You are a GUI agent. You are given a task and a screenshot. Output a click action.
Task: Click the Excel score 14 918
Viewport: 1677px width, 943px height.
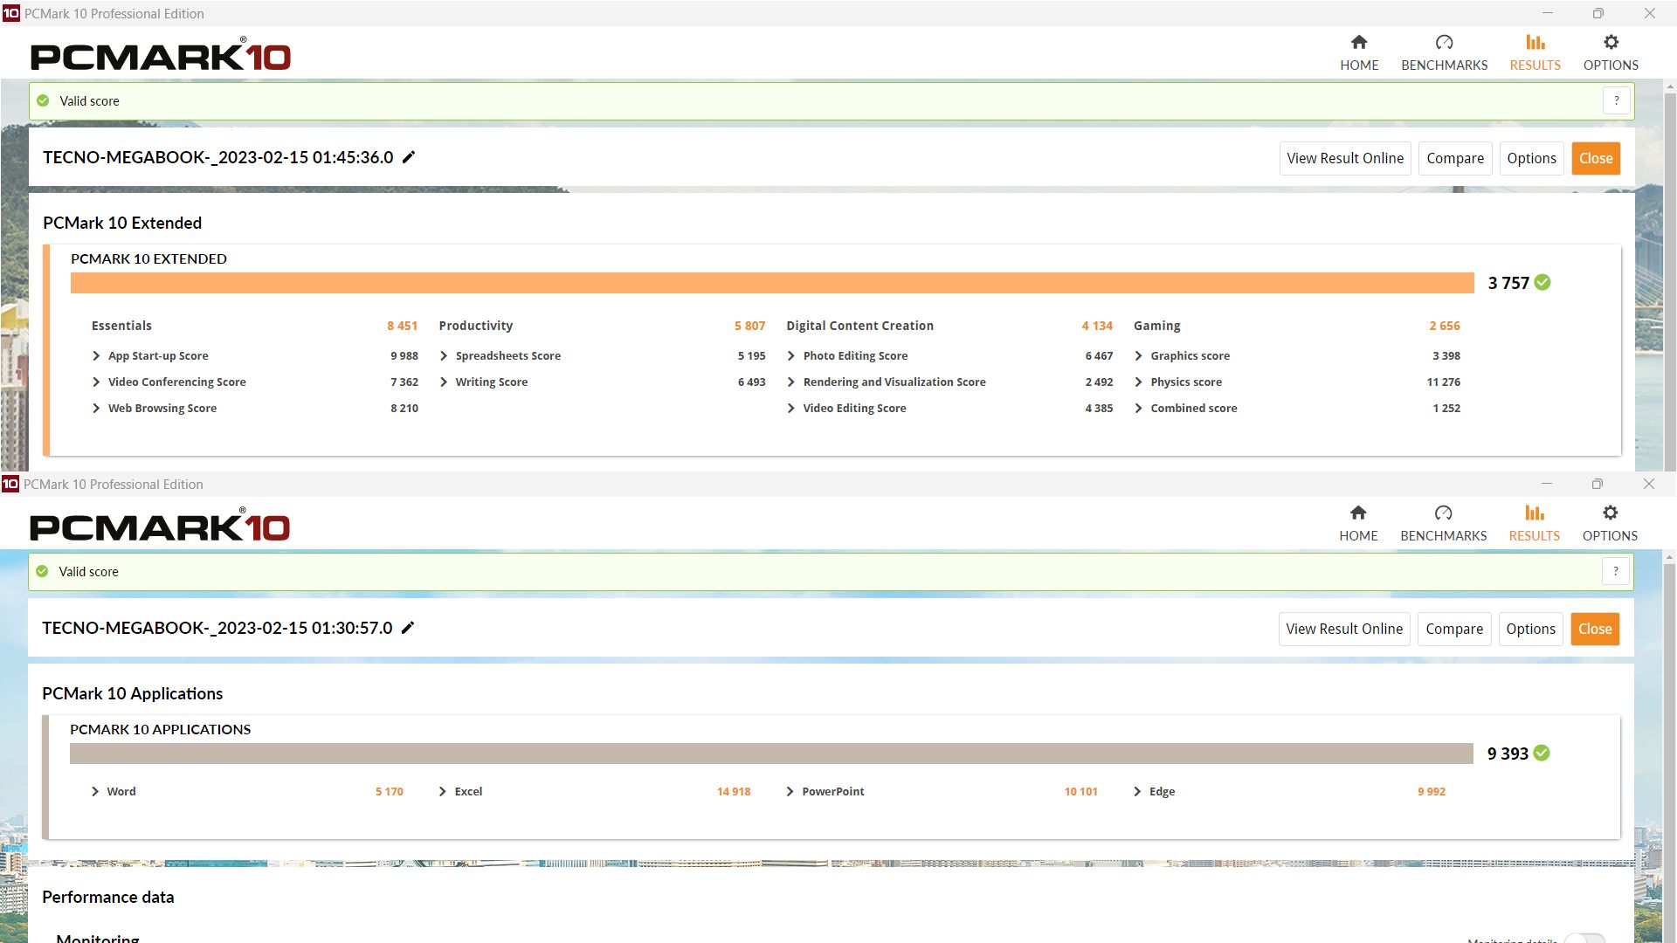point(734,791)
